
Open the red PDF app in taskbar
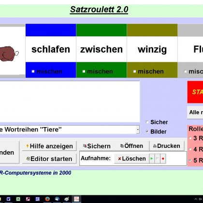pyautogui.click(x=28, y=199)
